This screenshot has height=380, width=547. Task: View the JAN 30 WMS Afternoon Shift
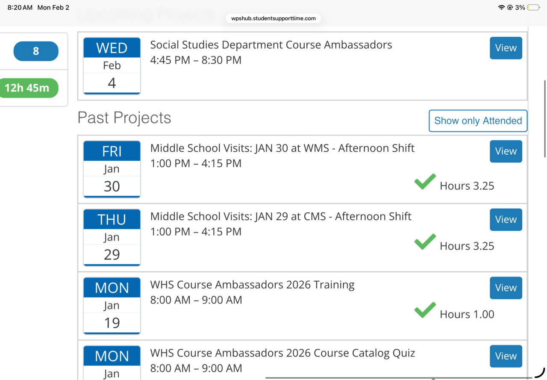[x=506, y=151]
